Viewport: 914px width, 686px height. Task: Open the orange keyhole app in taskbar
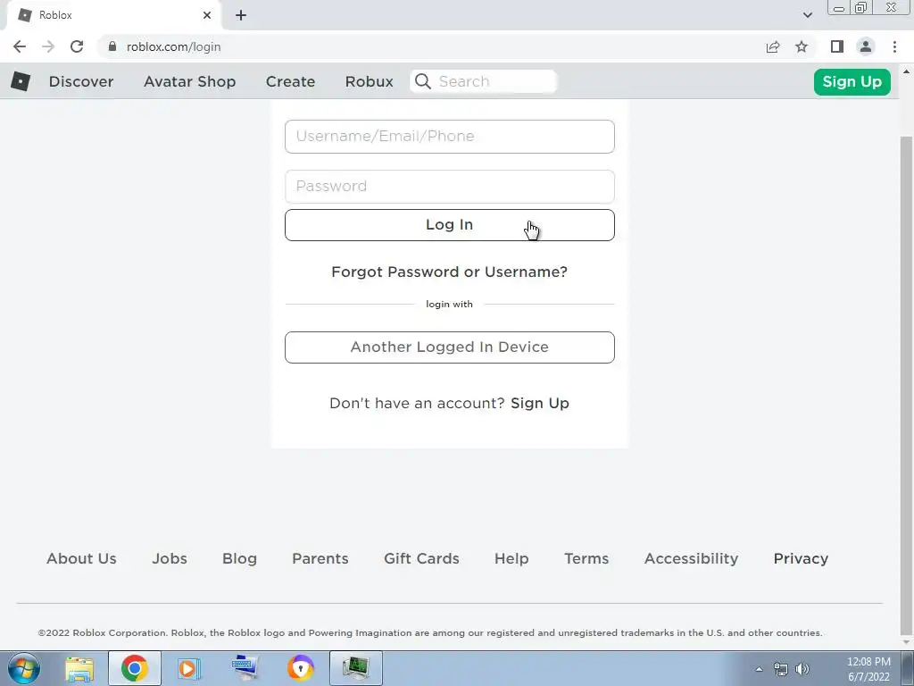click(x=301, y=668)
